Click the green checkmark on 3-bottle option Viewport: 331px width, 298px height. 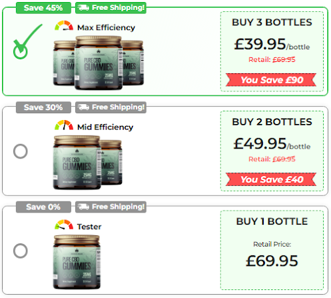pos(27,42)
